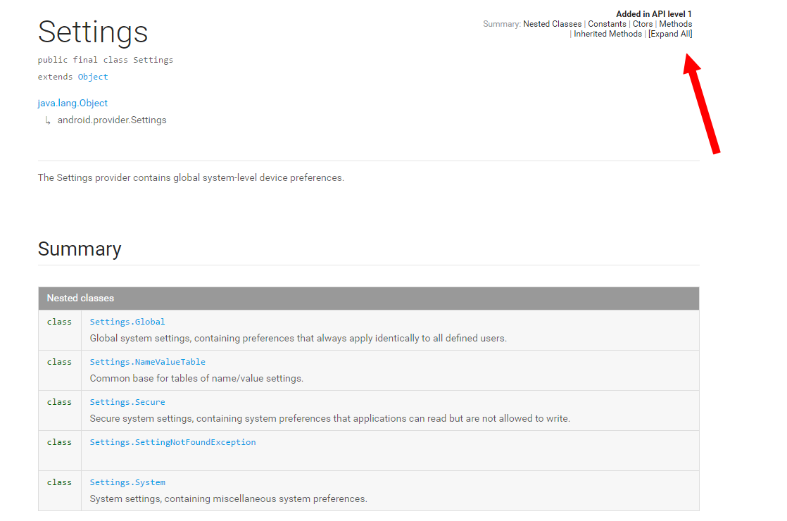Image resolution: width=787 pixels, height=521 pixels.
Task: Go to the Constants summary link
Action: point(607,24)
